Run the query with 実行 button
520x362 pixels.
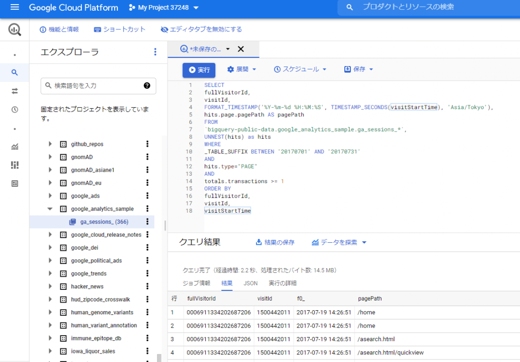pos(199,70)
